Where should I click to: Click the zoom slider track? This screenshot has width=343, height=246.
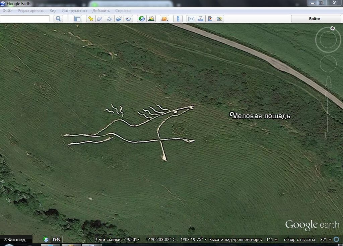click(328, 115)
